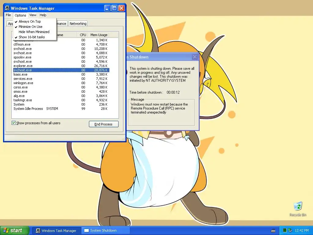Select the explorer.exe process
The image size is (313, 235).
(61, 66)
